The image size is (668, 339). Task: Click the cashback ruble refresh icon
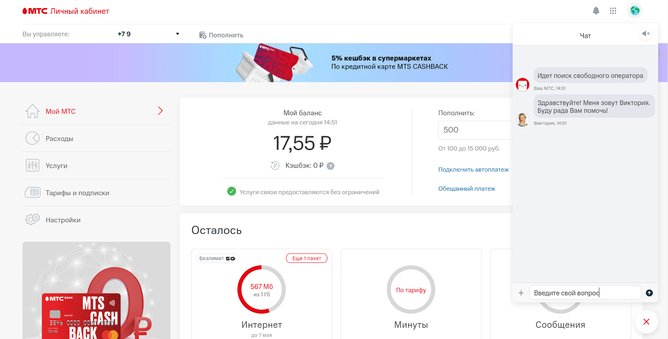275,166
